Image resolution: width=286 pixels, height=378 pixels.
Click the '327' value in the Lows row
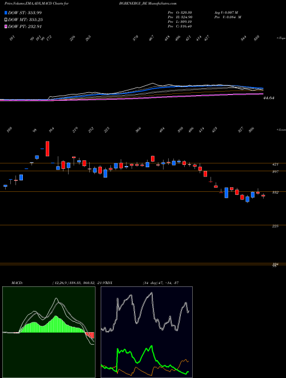[241, 130]
